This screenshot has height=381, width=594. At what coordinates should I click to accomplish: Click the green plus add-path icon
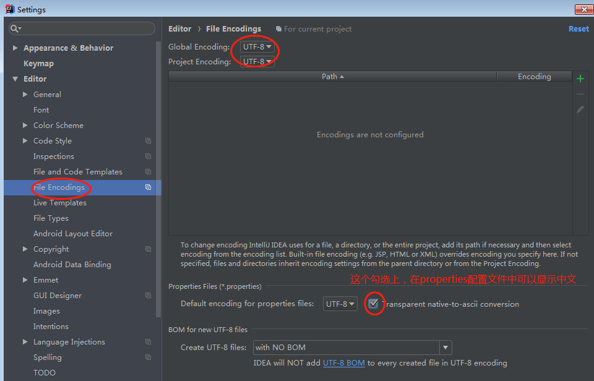580,79
